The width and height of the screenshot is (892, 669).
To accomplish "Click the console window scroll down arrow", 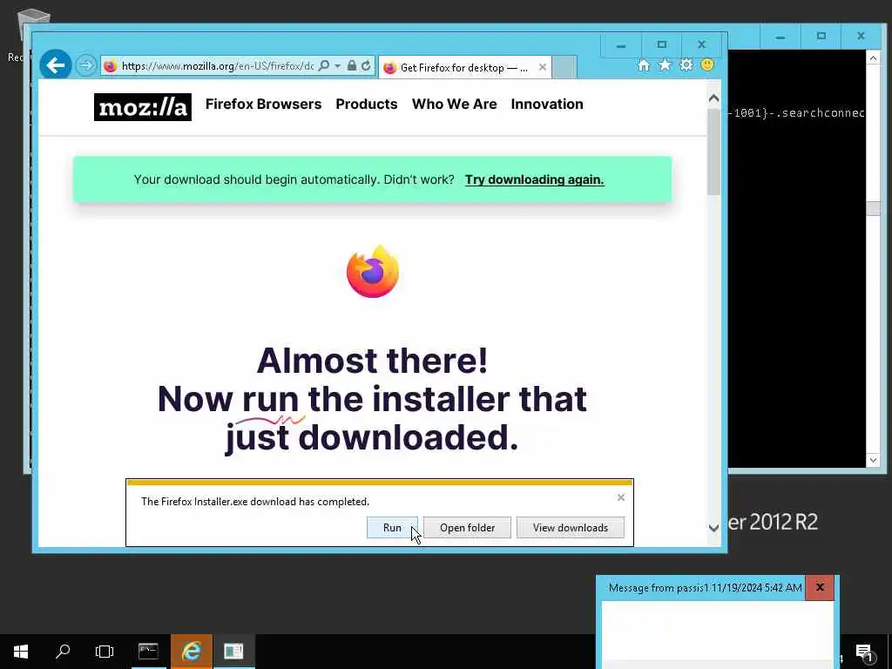I will click(873, 460).
